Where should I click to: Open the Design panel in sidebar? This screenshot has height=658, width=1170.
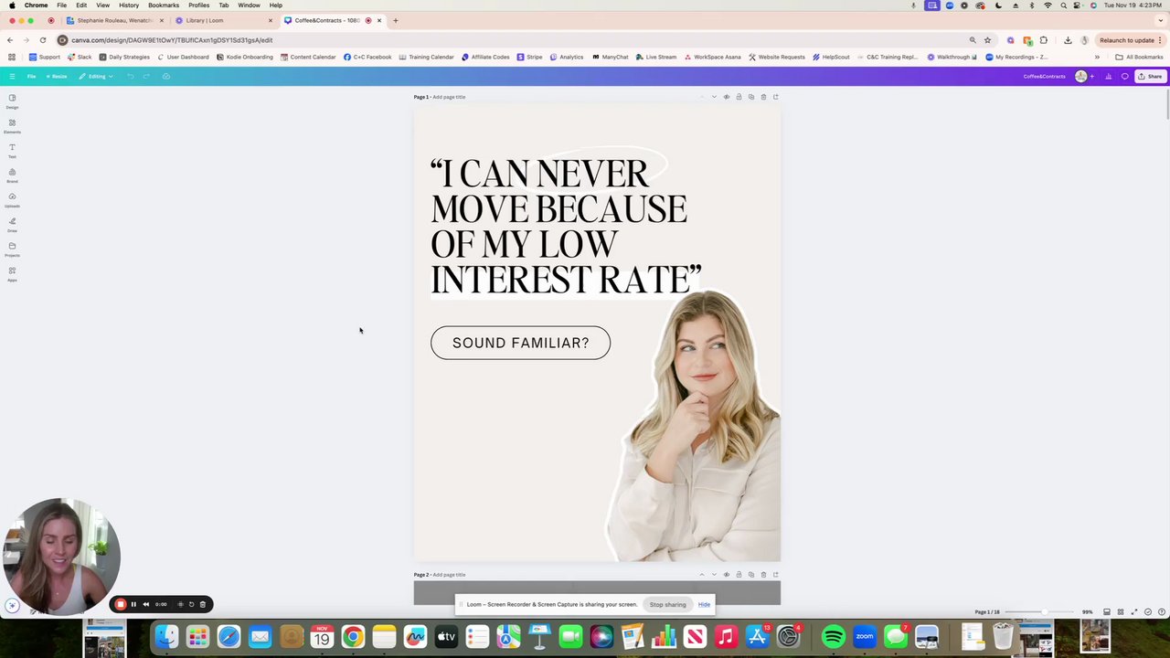[12, 101]
